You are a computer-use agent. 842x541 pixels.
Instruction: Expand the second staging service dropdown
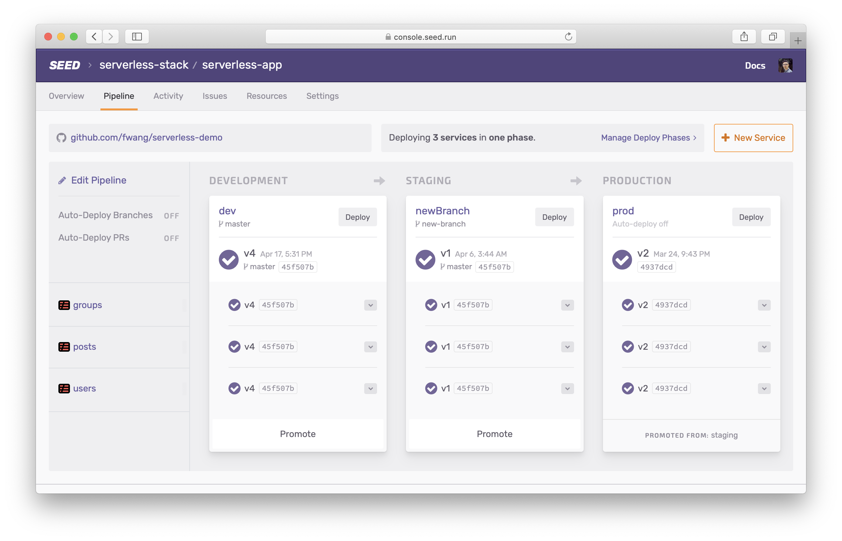(x=567, y=346)
